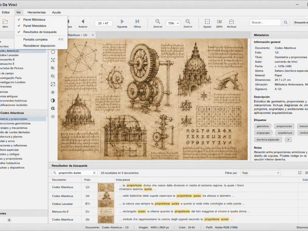Uncheck Panel Metadatos in the Ver menu
Screen dimensions: 308x231
(41, 25)
